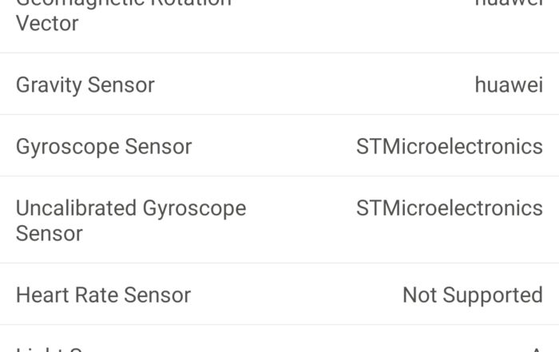Screen dimensions: 559x352
Task: Click the Not Supported status text
Action: [472, 295]
